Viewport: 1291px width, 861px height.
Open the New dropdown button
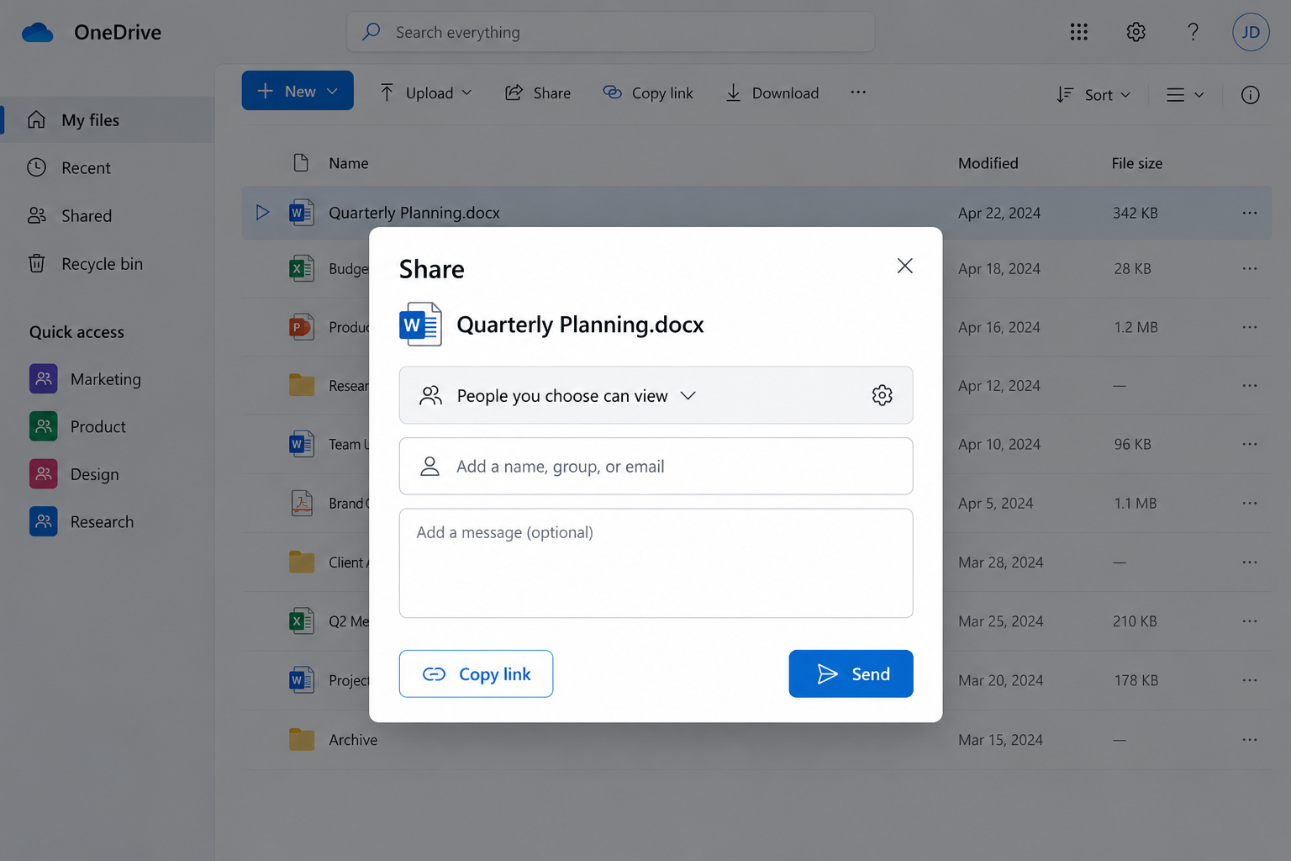point(298,91)
